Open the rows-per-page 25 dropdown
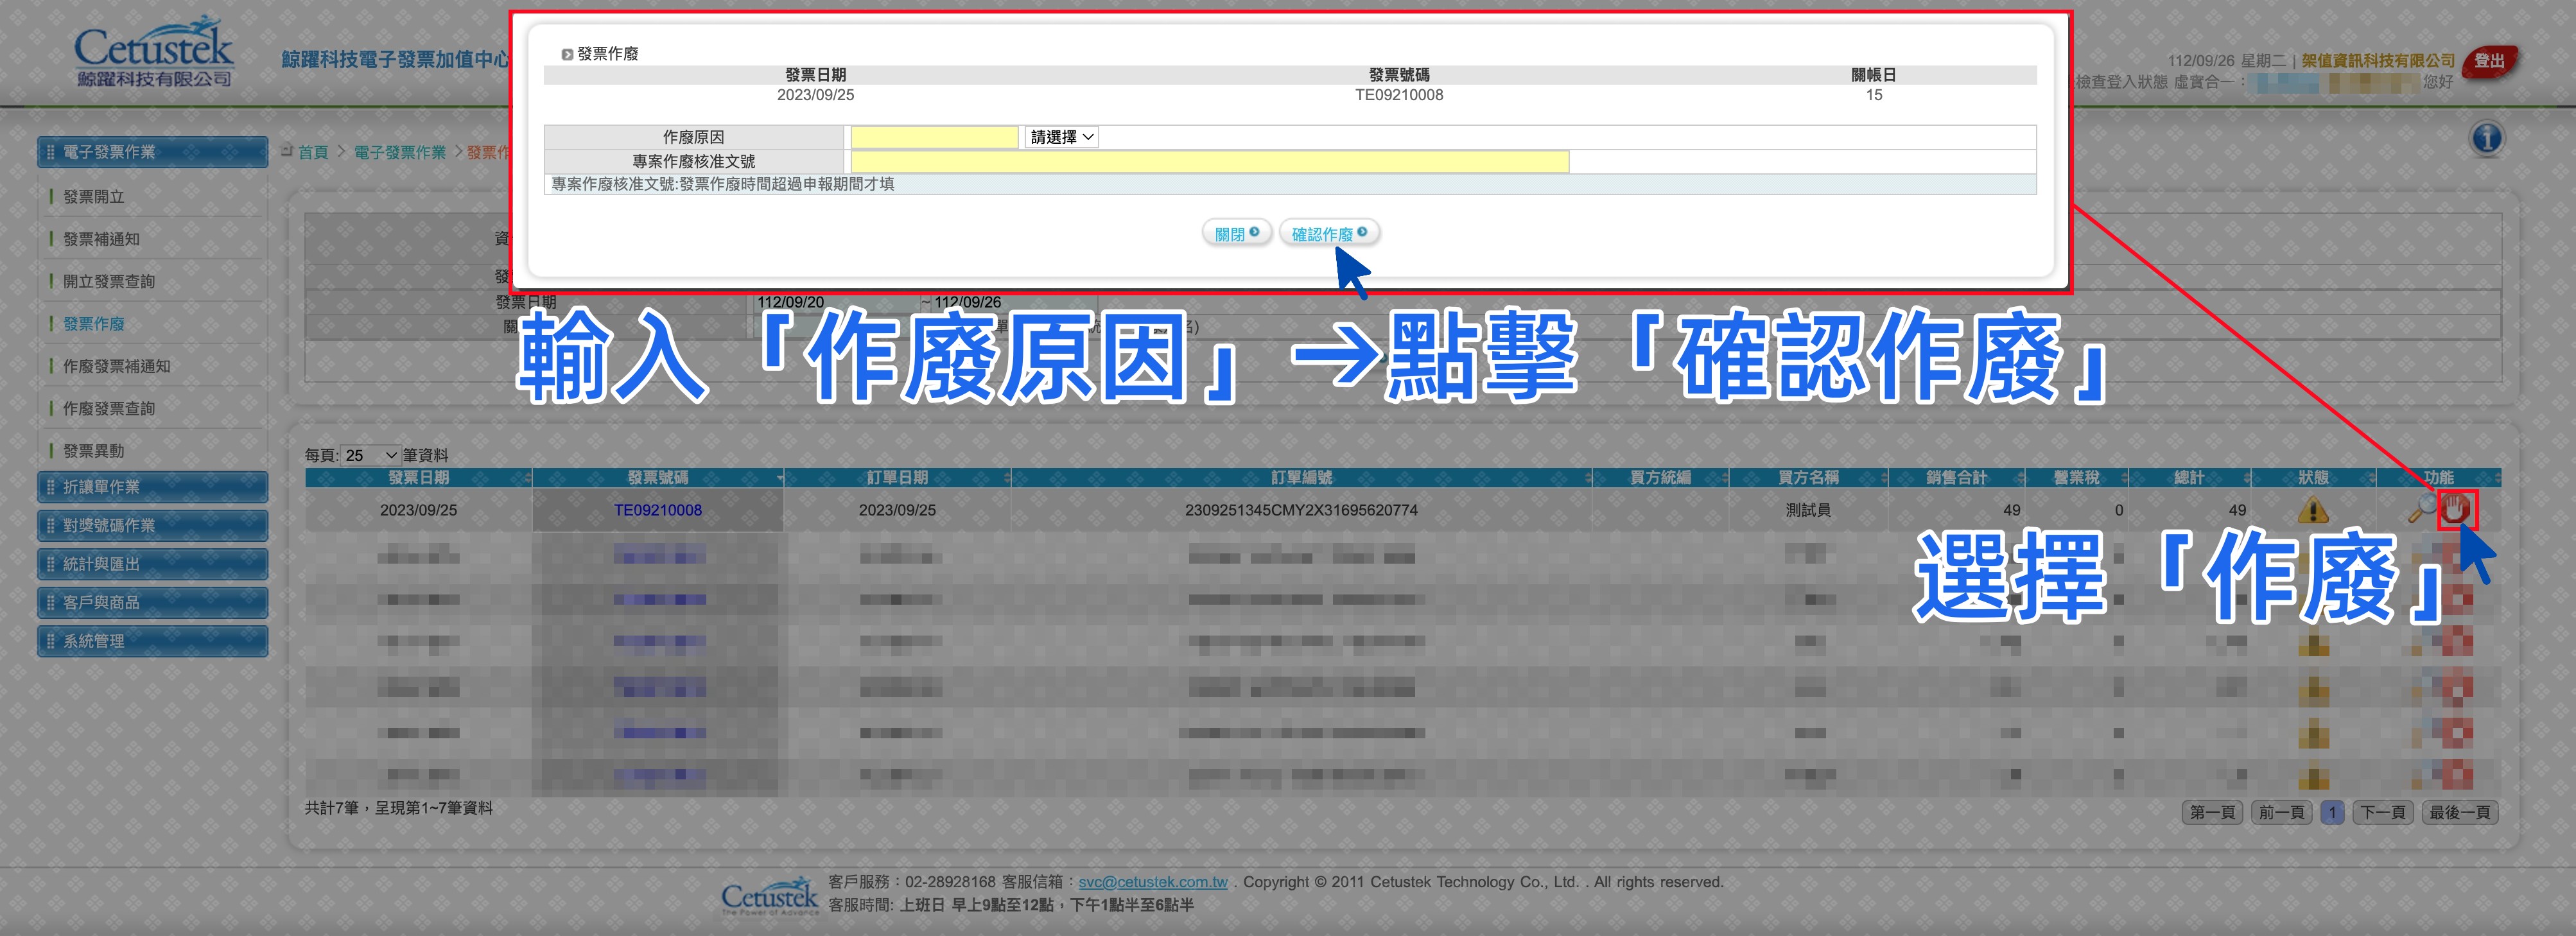2576x936 pixels. click(371, 455)
